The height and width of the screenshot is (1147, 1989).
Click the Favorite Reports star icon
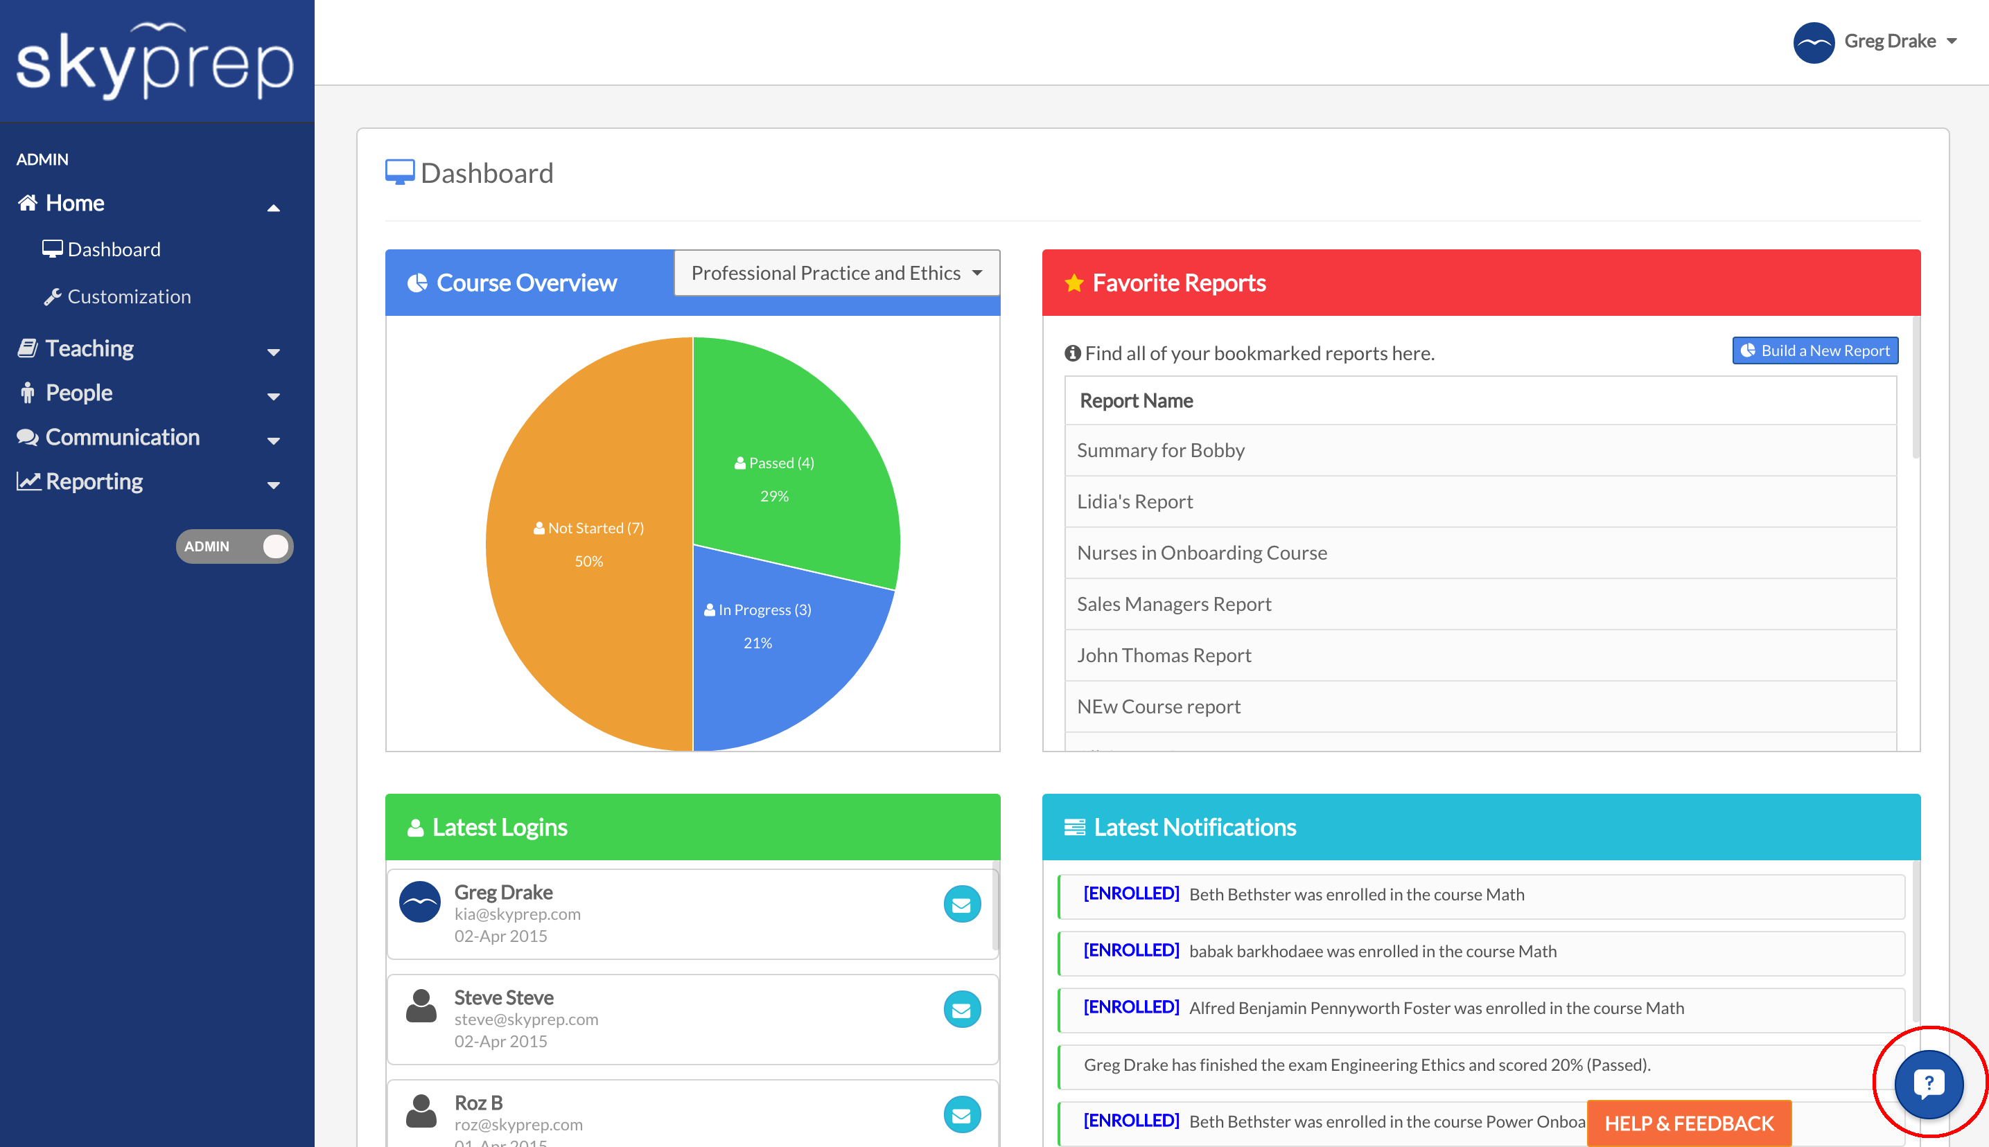click(1074, 283)
